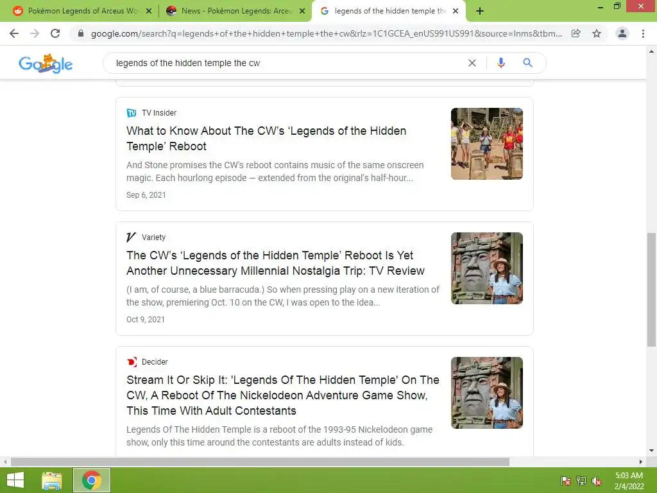This screenshot has height=493, width=657.
Task: Click the 'Sep 6, 2021' date text
Action: [146, 195]
